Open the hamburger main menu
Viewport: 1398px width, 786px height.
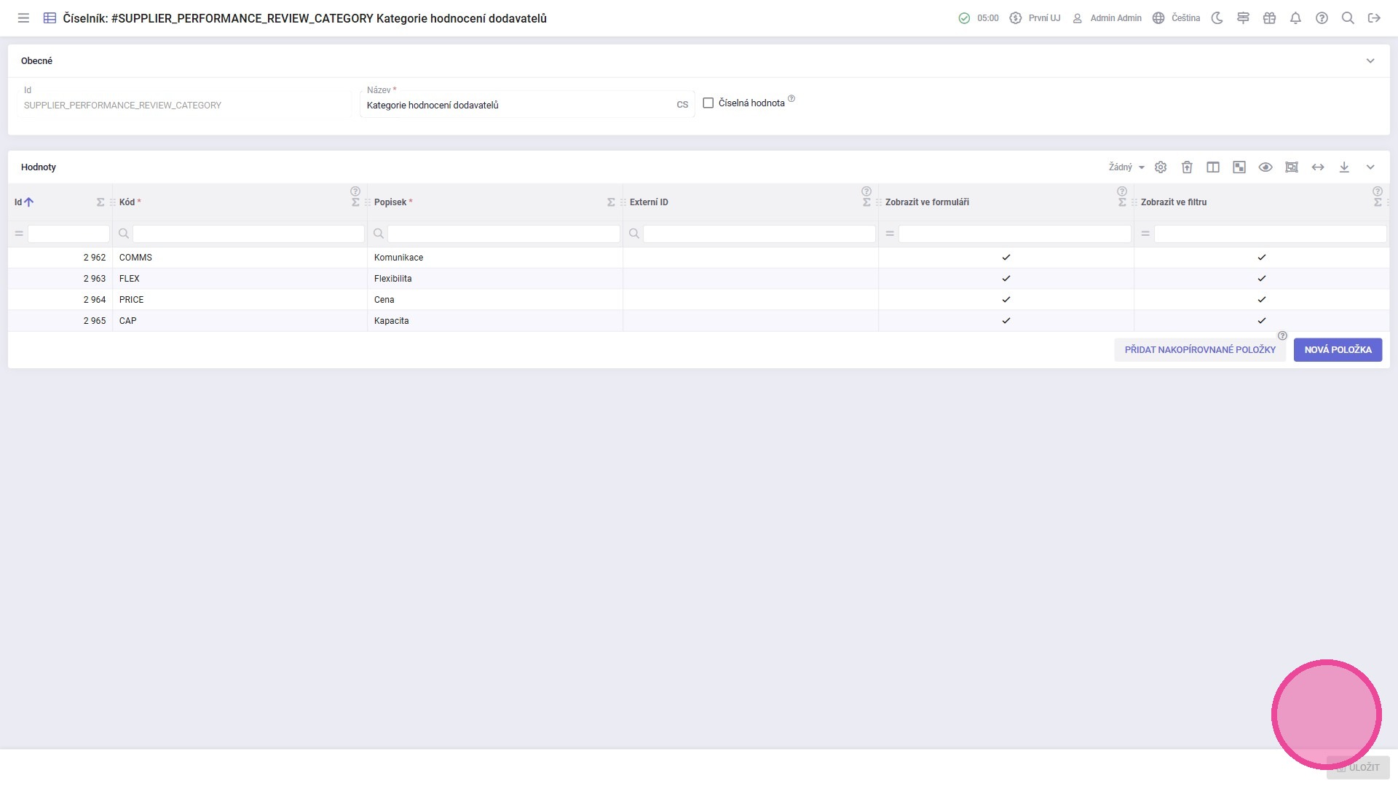(23, 18)
